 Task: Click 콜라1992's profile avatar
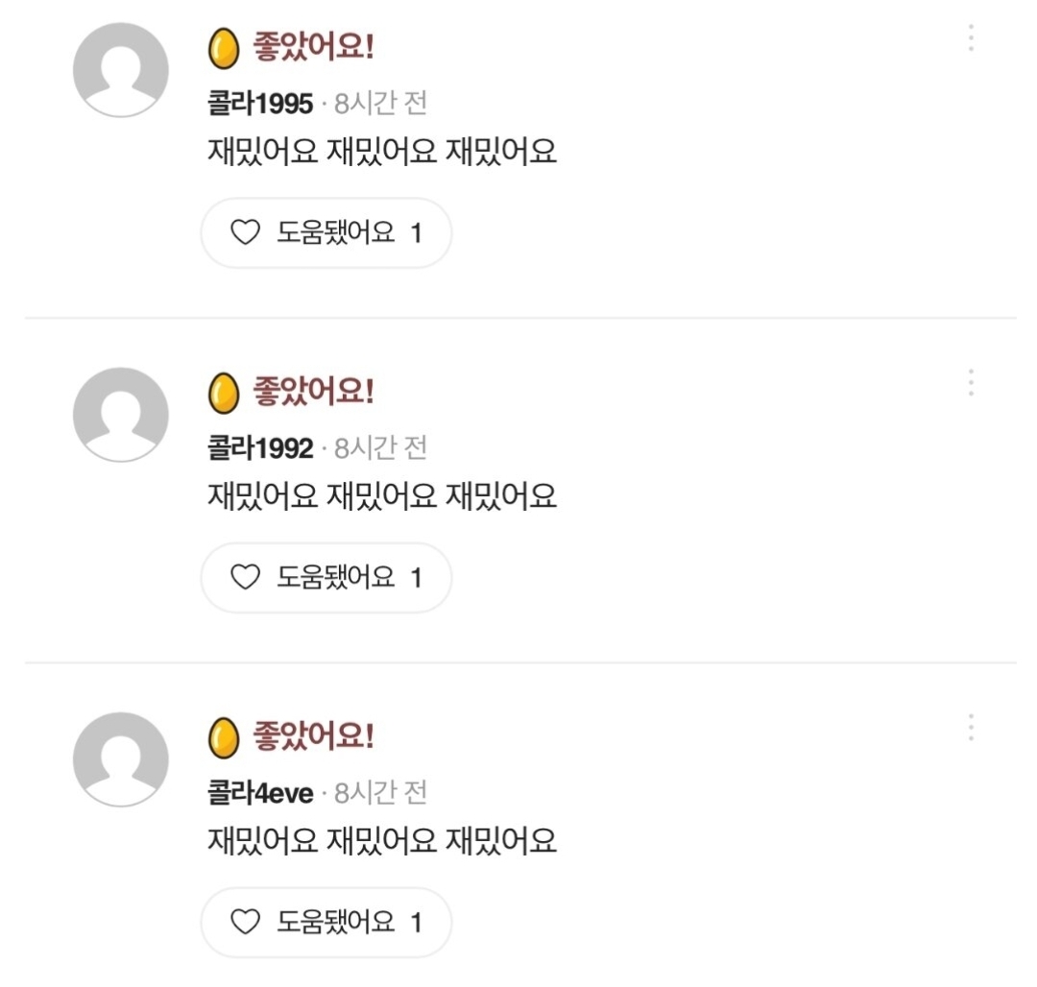coord(121,415)
